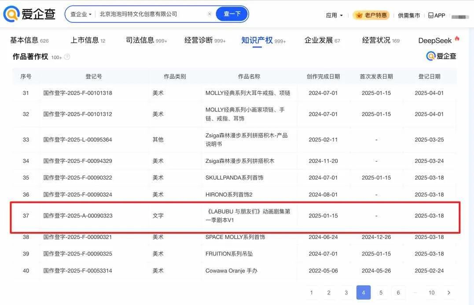
Task: Click work name MOLLY经典系列大耳牛戒指、项链
Action: (248, 93)
